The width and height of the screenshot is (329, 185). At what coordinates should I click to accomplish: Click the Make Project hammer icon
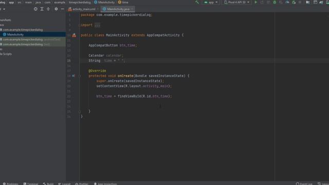(x=197, y=2)
